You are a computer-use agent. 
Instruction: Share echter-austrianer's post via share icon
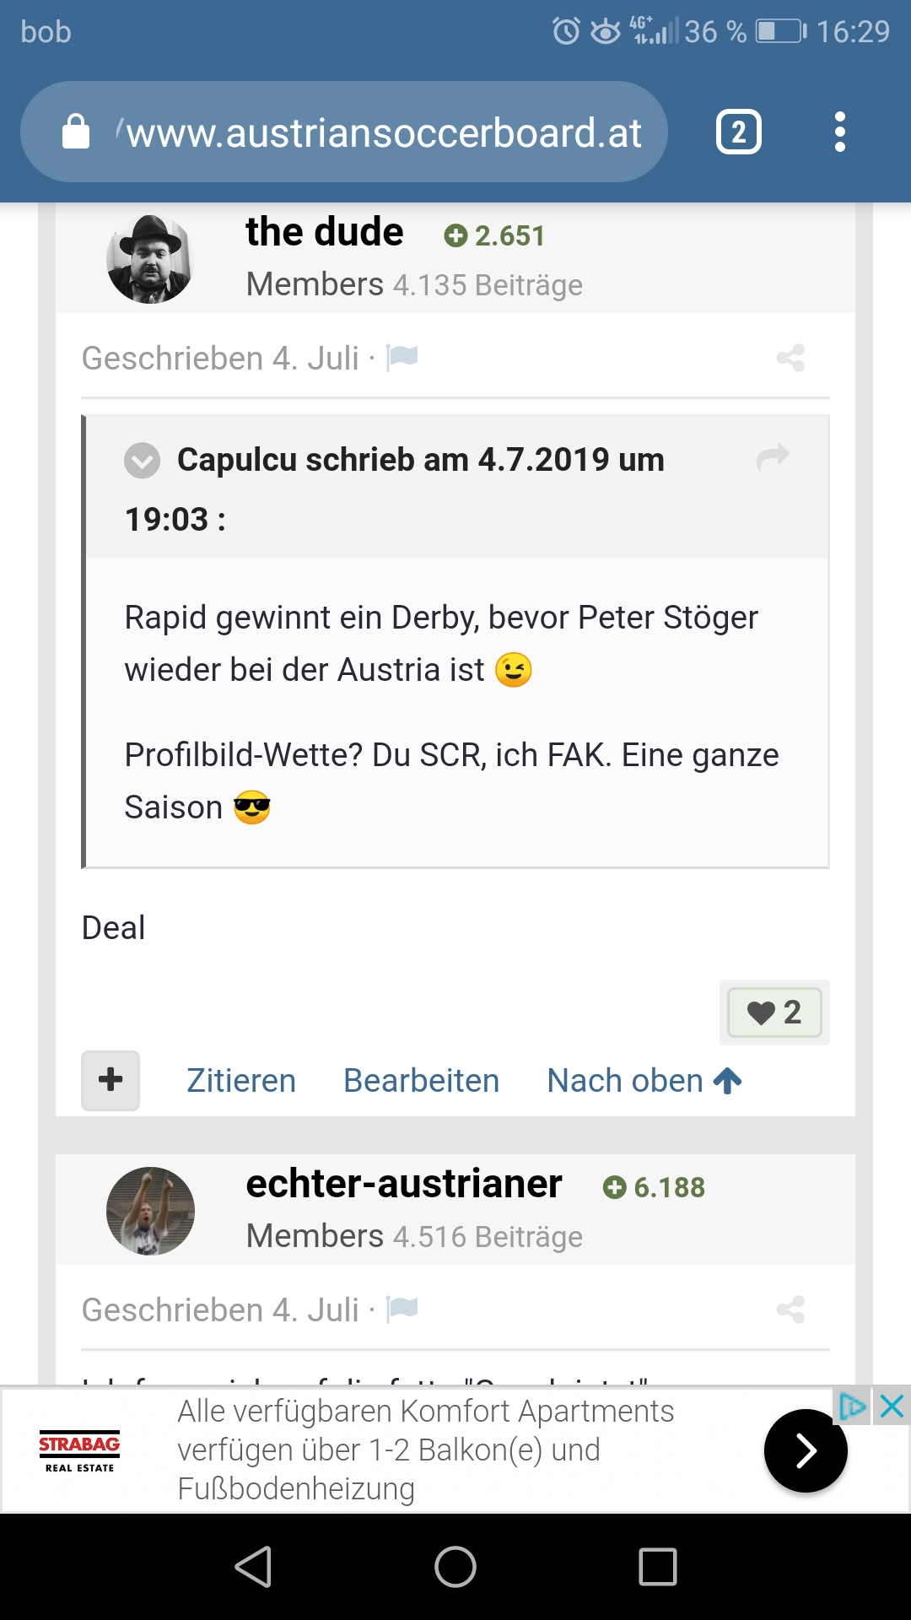[x=790, y=1309]
